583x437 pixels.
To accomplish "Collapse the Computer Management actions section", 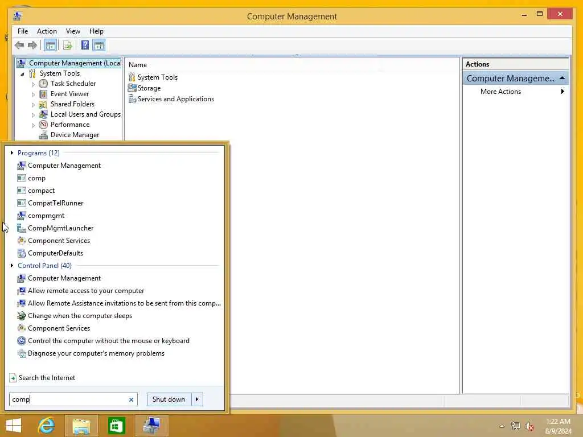I will [x=562, y=78].
